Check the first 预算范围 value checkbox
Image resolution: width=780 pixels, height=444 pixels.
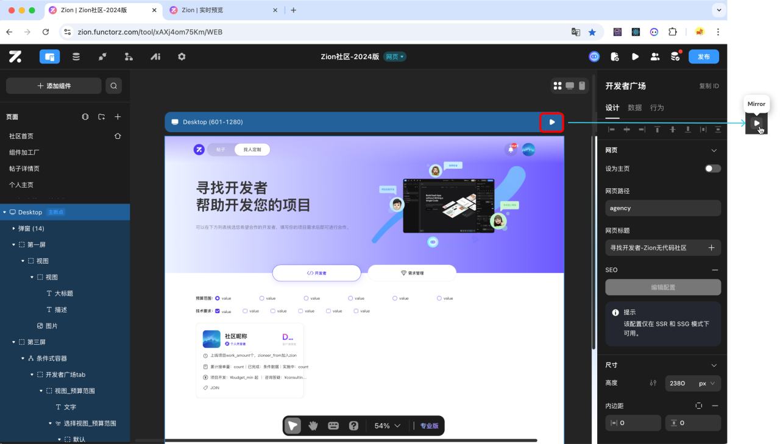pyautogui.click(x=217, y=298)
